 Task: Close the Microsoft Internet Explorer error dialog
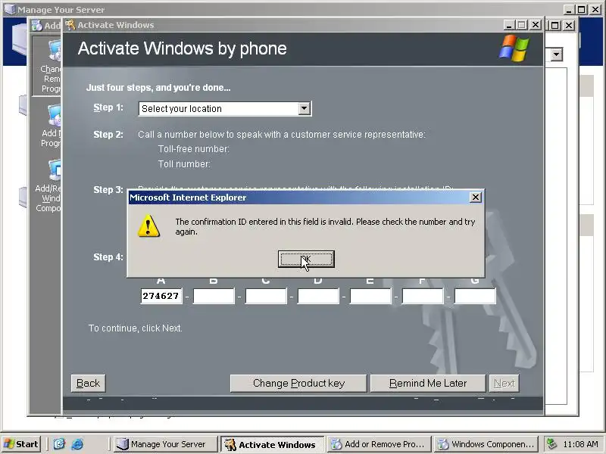476,197
